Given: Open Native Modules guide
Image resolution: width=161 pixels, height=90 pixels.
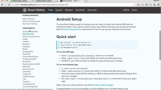Looking at the screenshot, I should (x=28, y=19).
